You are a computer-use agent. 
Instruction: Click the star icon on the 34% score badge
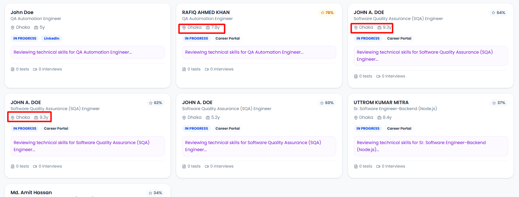click(x=150, y=193)
